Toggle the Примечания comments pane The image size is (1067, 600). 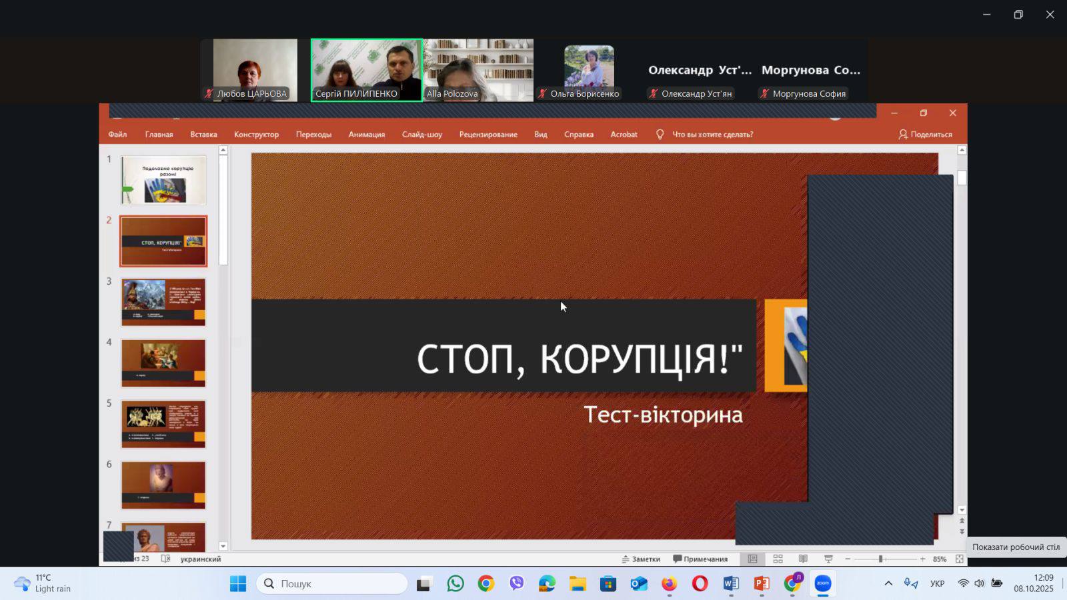[700, 559]
